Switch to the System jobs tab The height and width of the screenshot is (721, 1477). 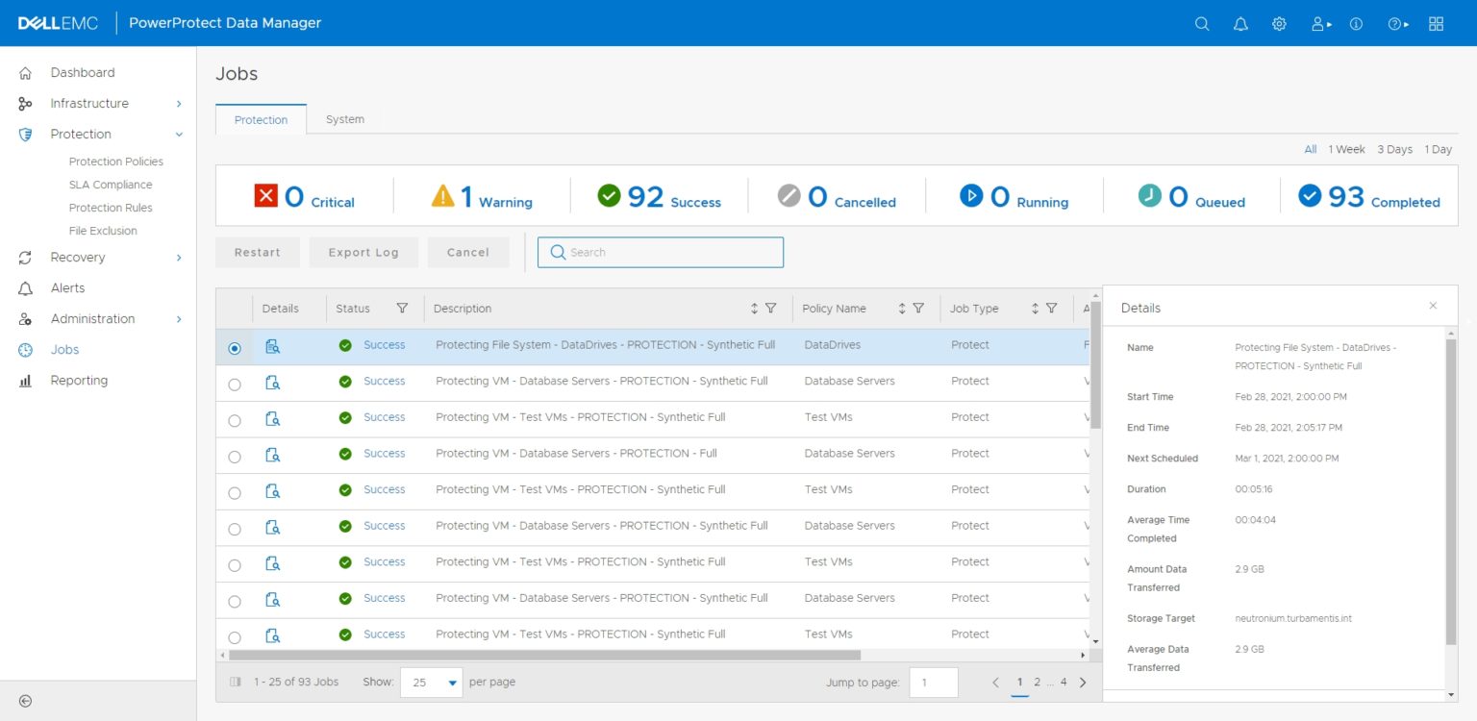[x=344, y=118]
